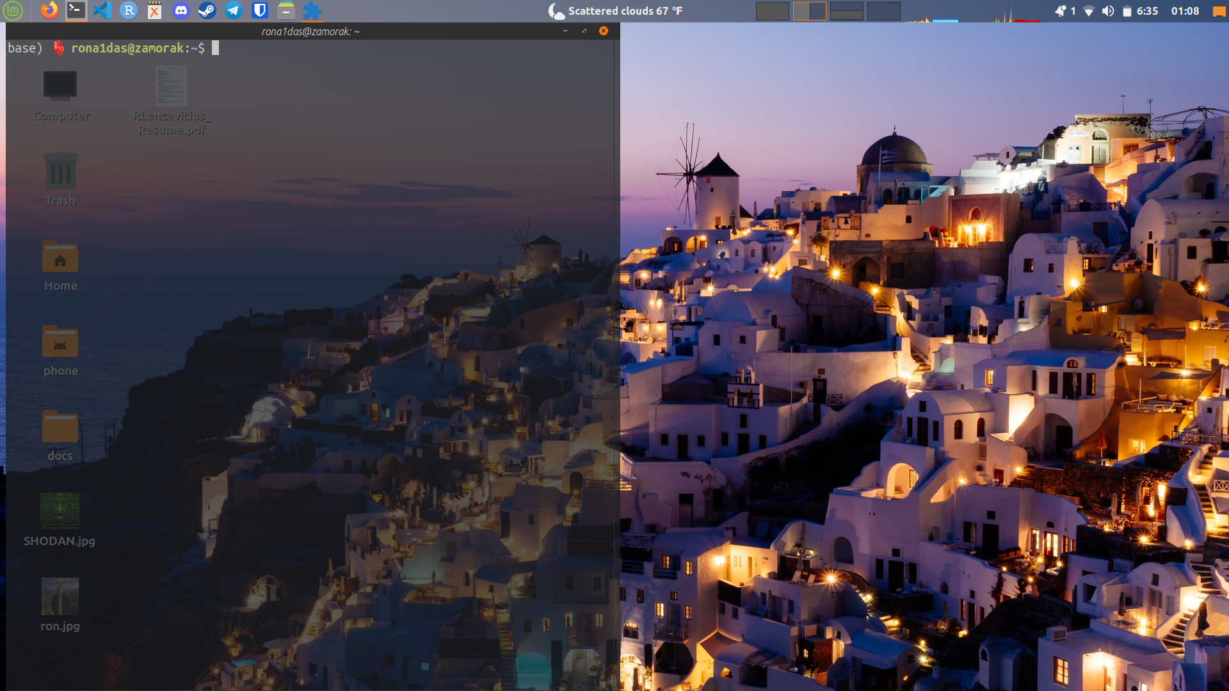Click the orange show desktop icon
Viewport: 1229px width, 691px height.
pos(1219,11)
